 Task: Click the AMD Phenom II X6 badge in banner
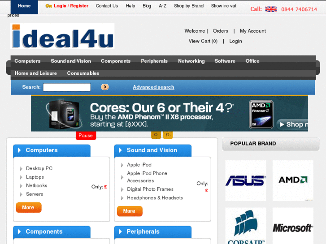[261, 115]
